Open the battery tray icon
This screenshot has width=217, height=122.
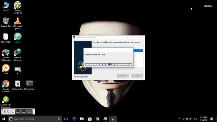187,119
